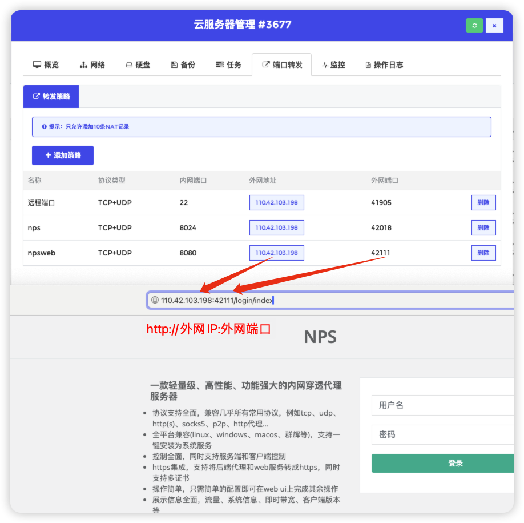Viewport: 524px width, 523px height.
Task: Select the 转发策略 forwarding policy sub-tab
Action: [x=51, y=97]
